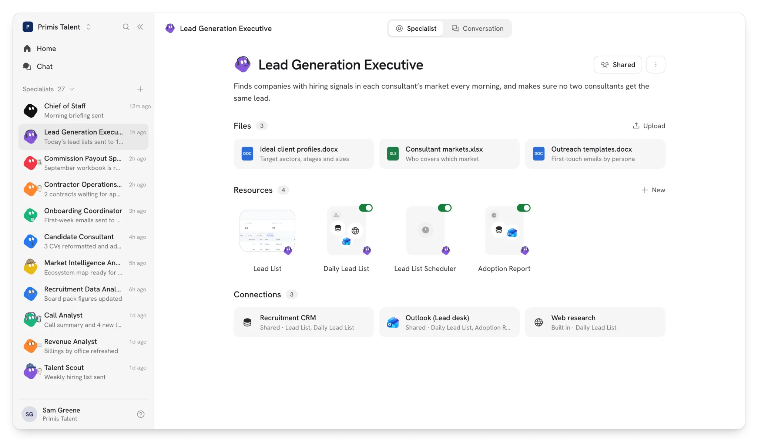Click the Ideal client profiles DOC icon
Screen dimensions: 758x442
click(247, 154)
